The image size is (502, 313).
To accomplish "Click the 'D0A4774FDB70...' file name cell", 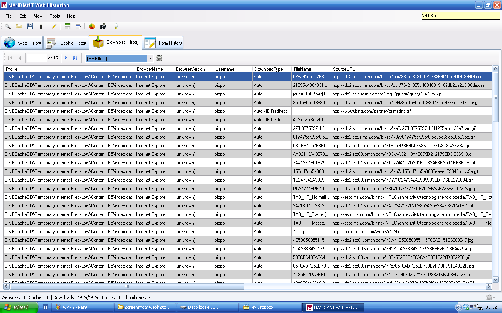I will (311, 189).
